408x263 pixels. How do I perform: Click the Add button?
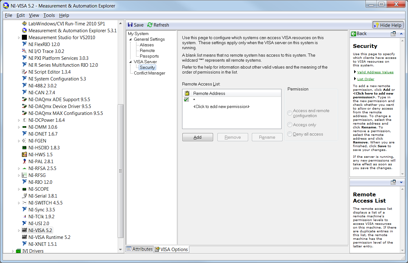pos(197,137)
